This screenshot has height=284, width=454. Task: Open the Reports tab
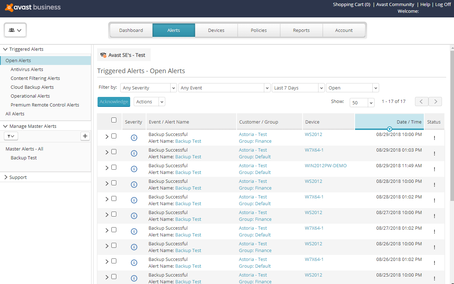[x=301, y=30]
